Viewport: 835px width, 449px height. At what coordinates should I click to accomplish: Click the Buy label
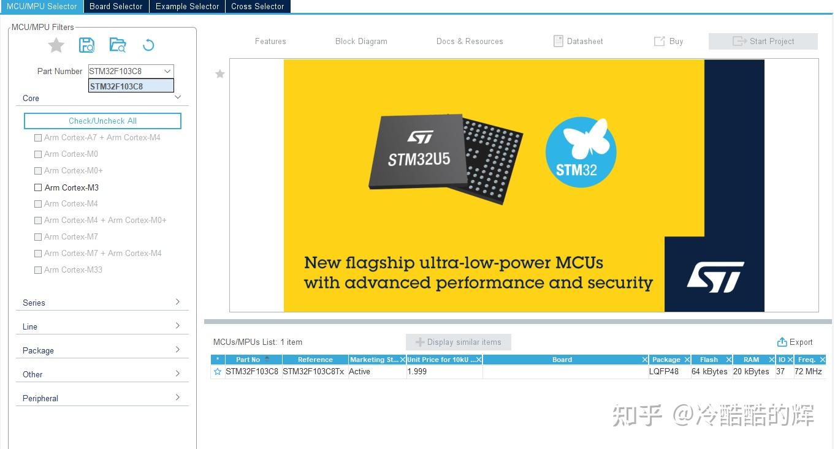[x=676, y=41]
